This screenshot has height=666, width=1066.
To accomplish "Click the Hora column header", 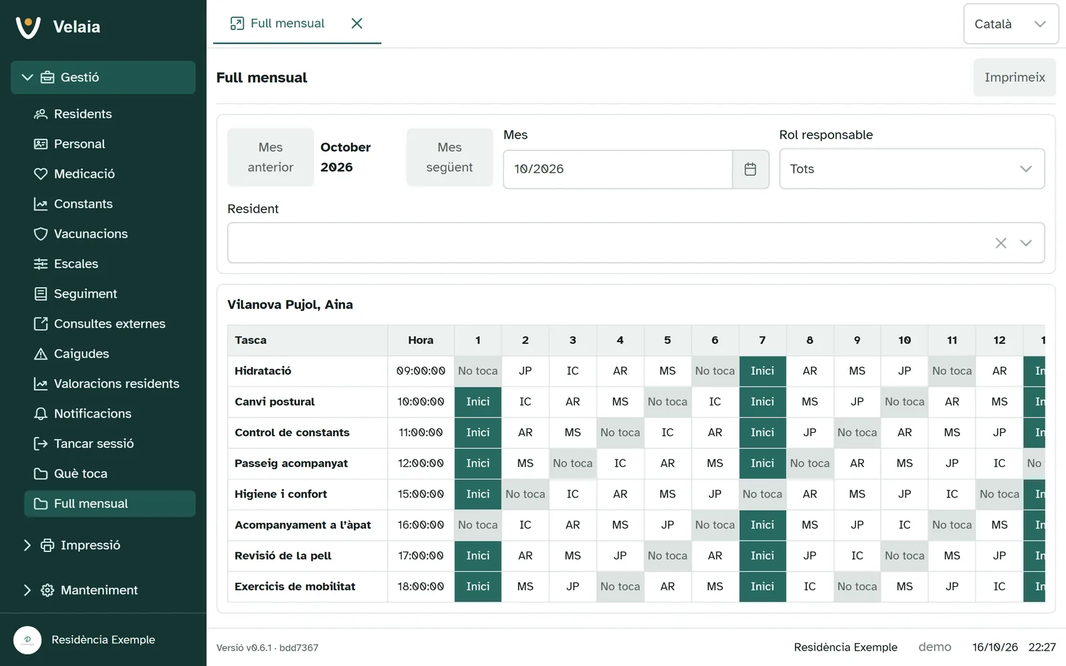I will pos(421,340).
